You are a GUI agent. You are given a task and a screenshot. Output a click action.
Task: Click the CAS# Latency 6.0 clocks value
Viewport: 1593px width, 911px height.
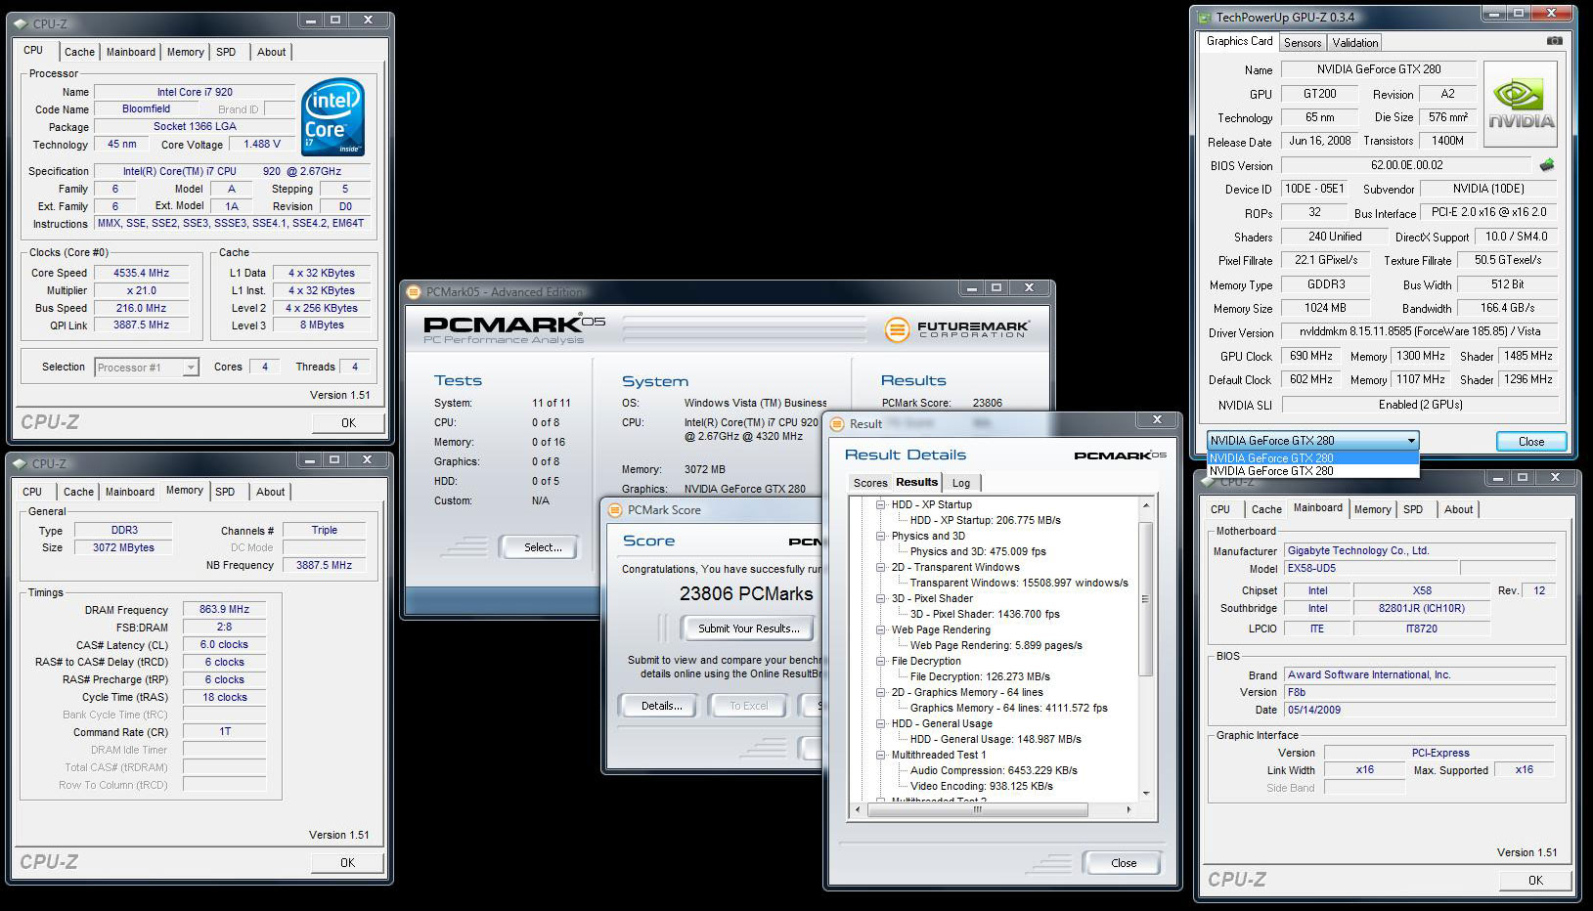[224, 645]
